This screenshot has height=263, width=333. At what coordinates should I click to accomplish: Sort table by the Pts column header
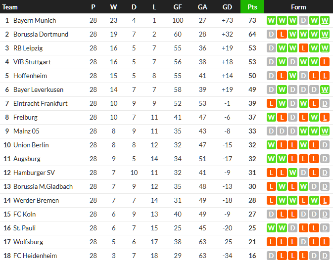tap(252, 7)
